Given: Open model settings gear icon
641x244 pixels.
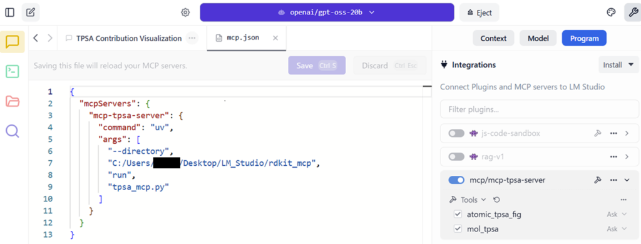Looking at the screenshot, I should coord(185,13).
